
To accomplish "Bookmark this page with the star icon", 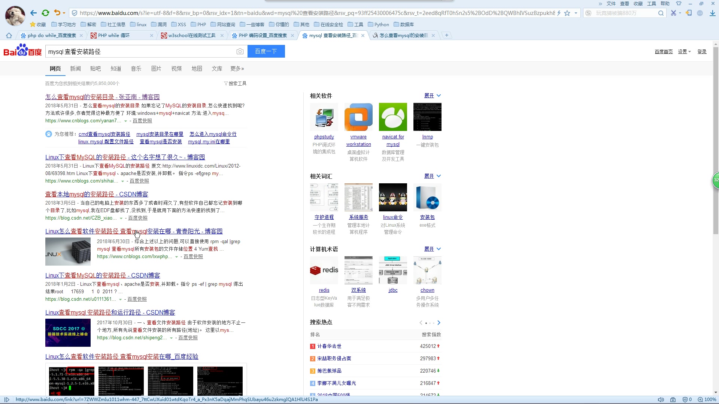I will (x=567, y=13).
